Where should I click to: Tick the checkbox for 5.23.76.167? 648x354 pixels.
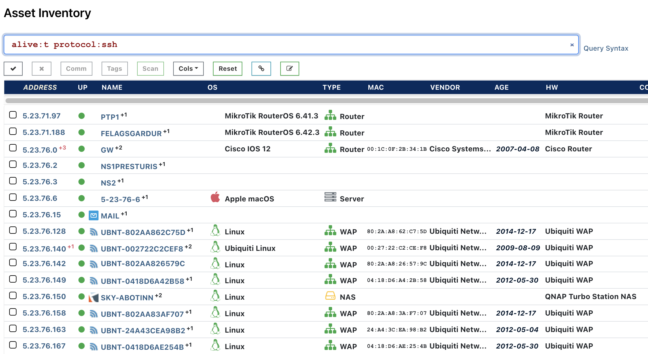click(13, 345)
